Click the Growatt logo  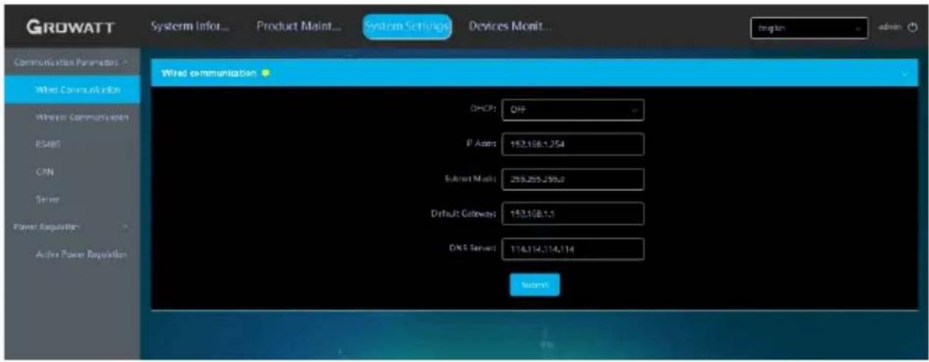[x=70, y=28]
